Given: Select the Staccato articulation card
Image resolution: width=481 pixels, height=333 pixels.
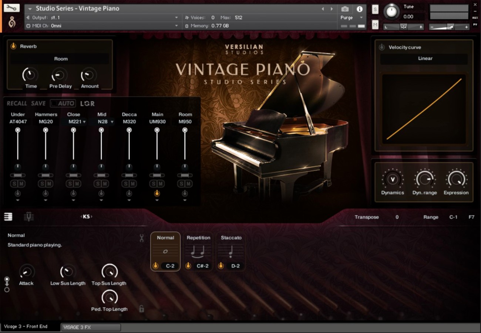Looking at the screenshot, I should [x=231, y=252].
